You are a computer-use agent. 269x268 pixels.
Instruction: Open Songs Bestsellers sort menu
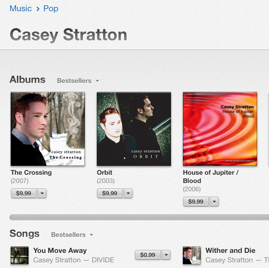tap(72, 235)
